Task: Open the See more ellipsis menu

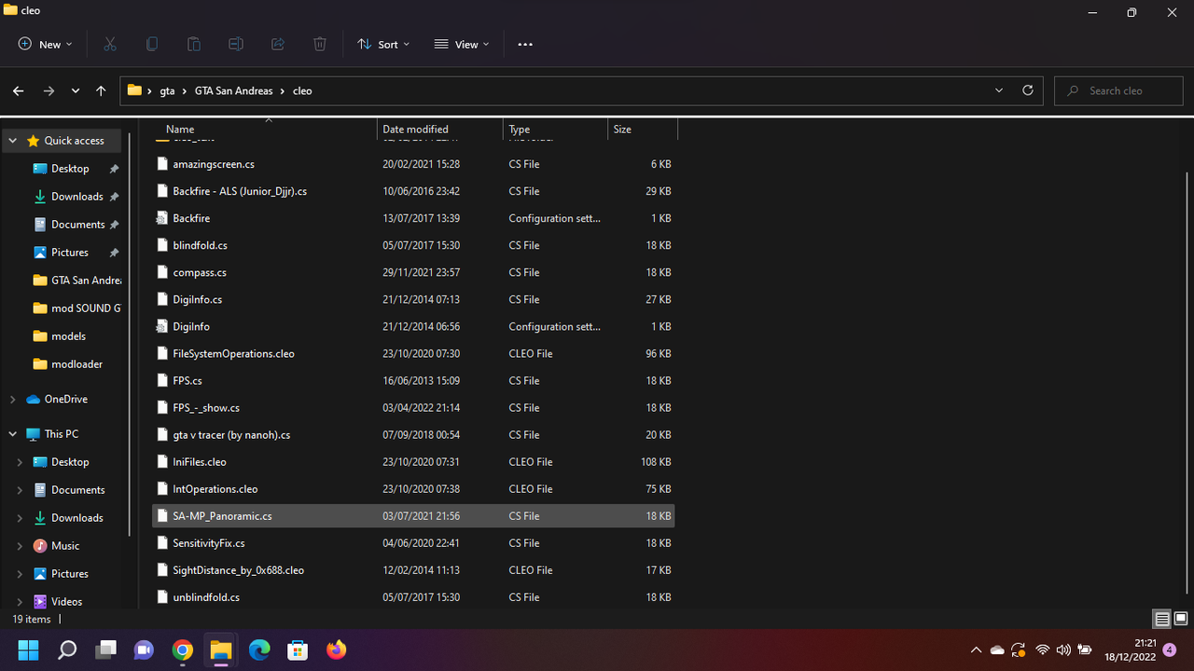Action: [x=525, y=44]
